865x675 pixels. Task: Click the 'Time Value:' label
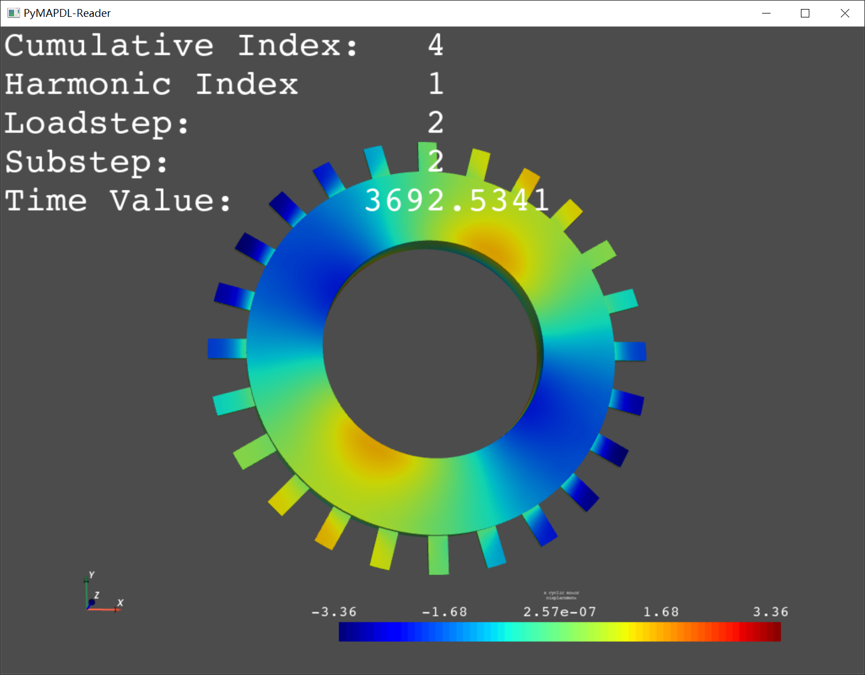[x=118, y=201]
